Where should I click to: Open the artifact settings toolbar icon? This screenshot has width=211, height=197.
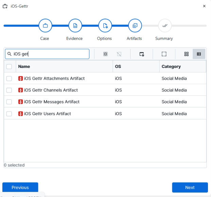point(142,54)
